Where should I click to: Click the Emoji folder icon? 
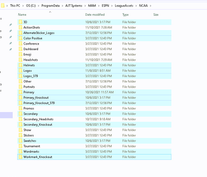coord(20,55)
